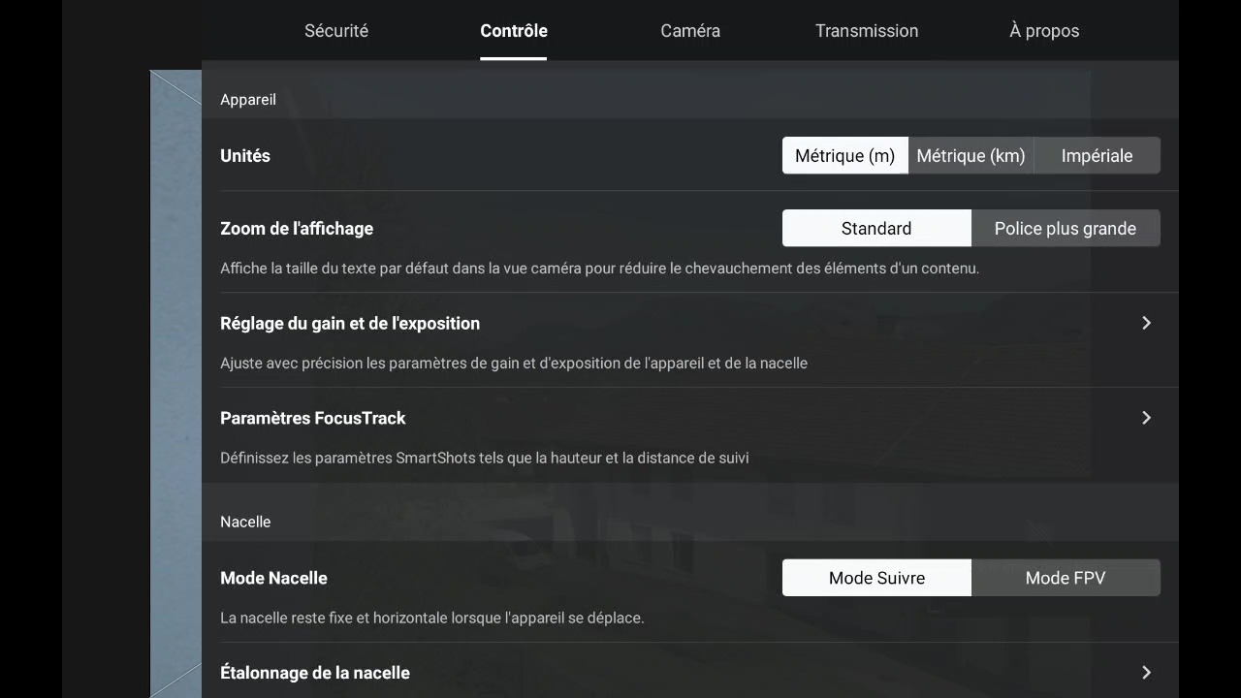Click description 'Affiche la taille du texte par défaut'
The width and height of the screenshot is (1241, 698).
point(599,269)
